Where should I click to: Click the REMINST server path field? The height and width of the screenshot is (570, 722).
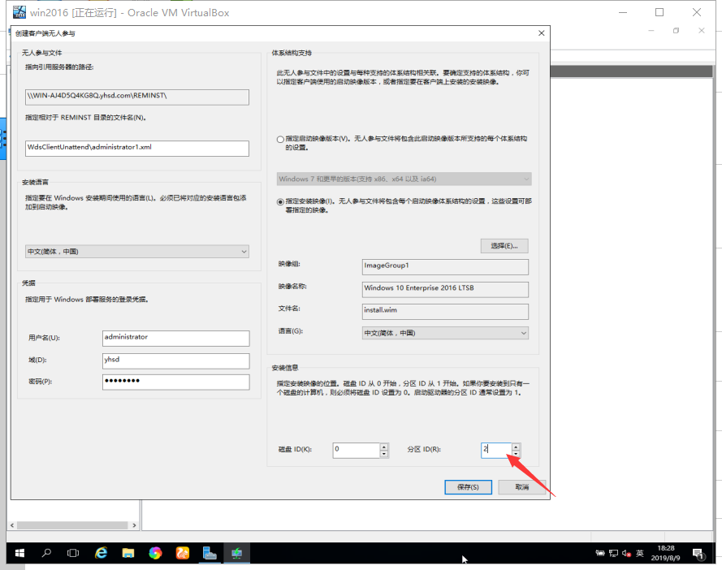137,97
